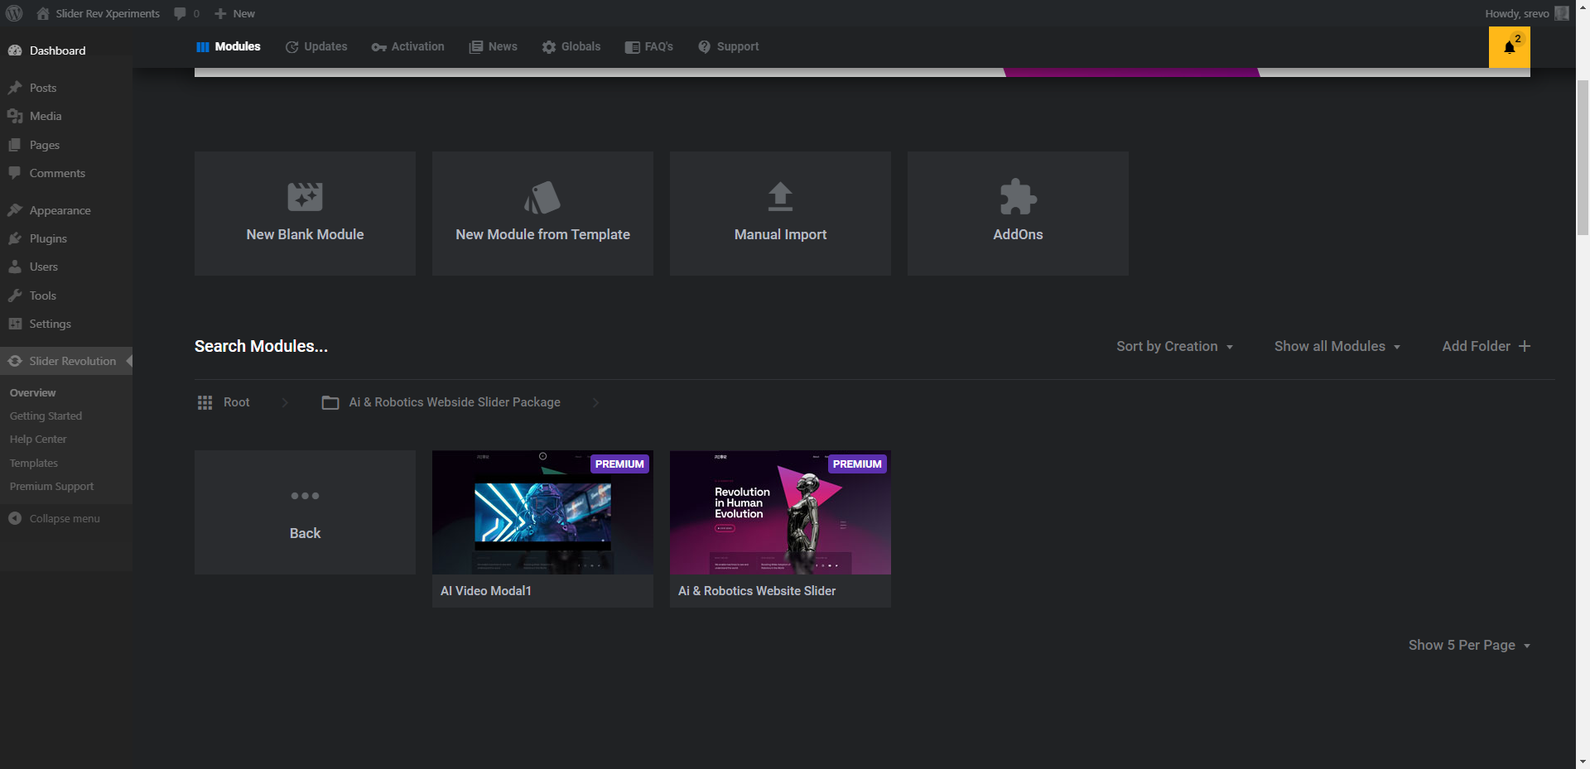The height and width of the screenshot is (769, 1590).
Task: Click the AddOns puzzle piece icon
Action: [x=1018, y=197]
